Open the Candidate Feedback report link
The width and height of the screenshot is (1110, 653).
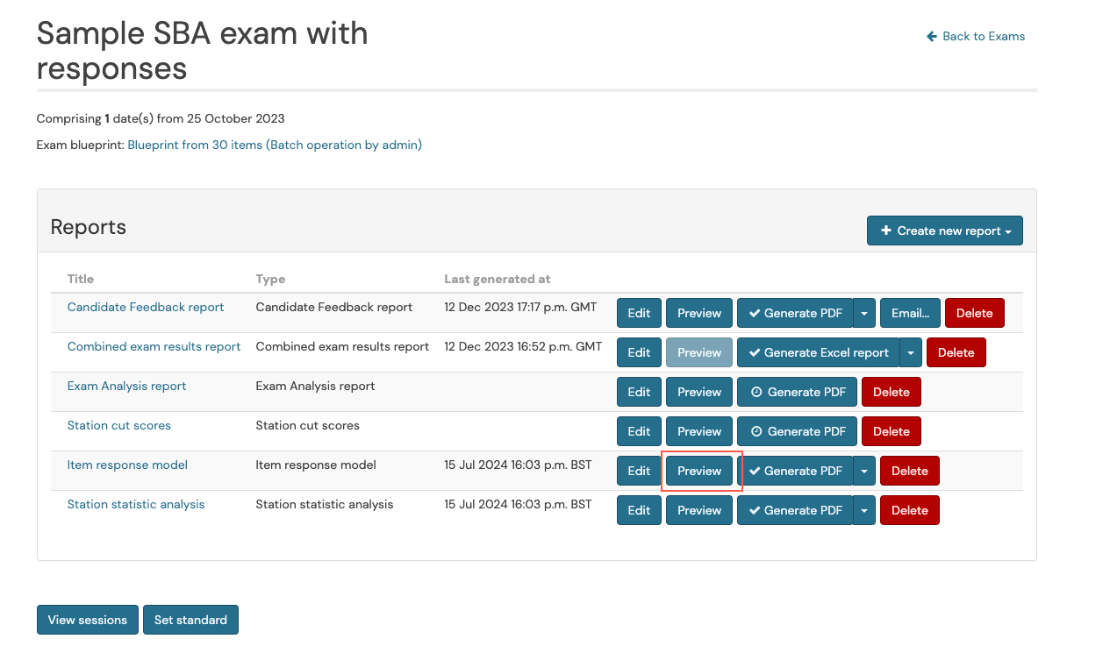[146, 307]
